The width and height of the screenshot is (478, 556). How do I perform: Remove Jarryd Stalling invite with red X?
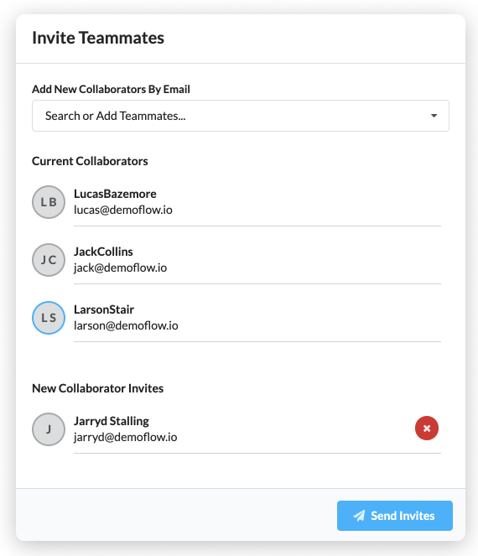(x=427, y=428)
